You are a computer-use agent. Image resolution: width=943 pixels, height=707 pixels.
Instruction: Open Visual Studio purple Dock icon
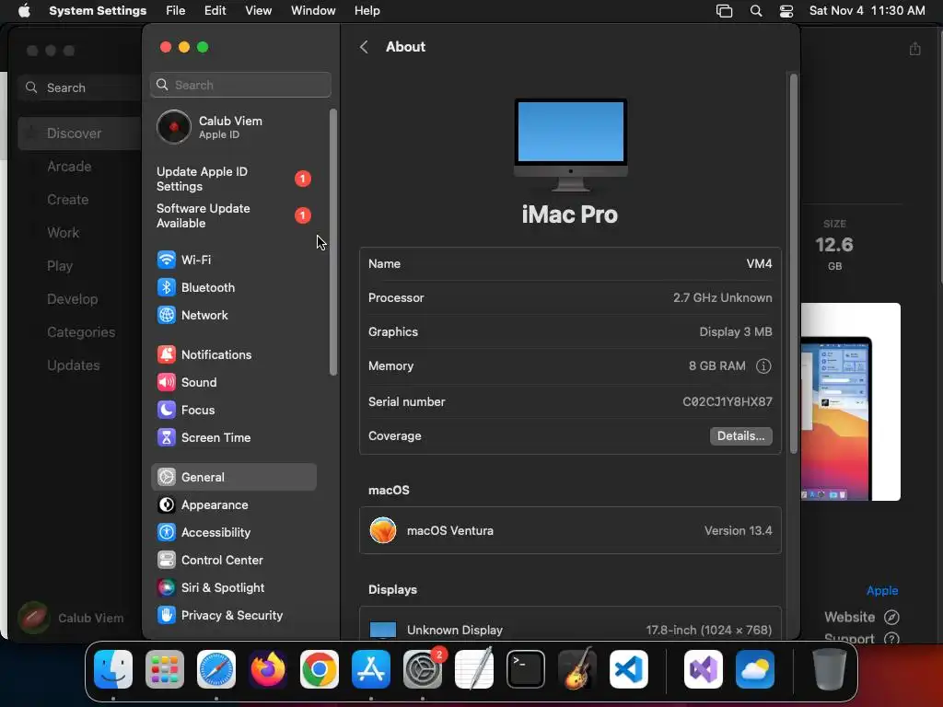(x=704, y=669)
